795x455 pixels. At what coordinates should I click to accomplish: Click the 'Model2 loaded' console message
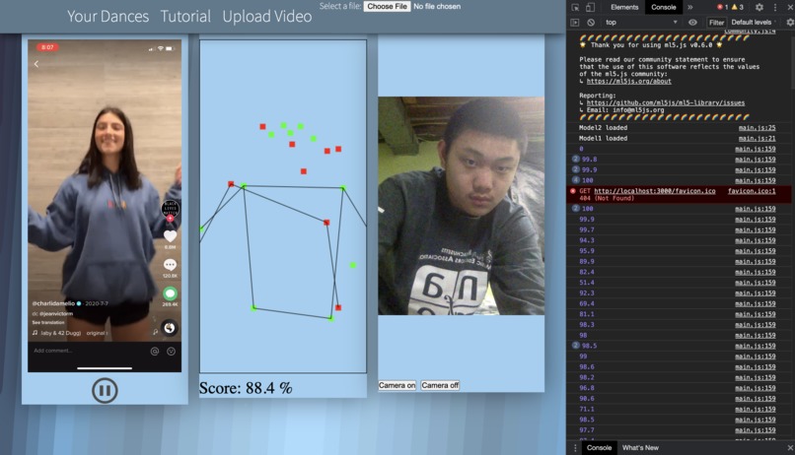pos(603,128)
